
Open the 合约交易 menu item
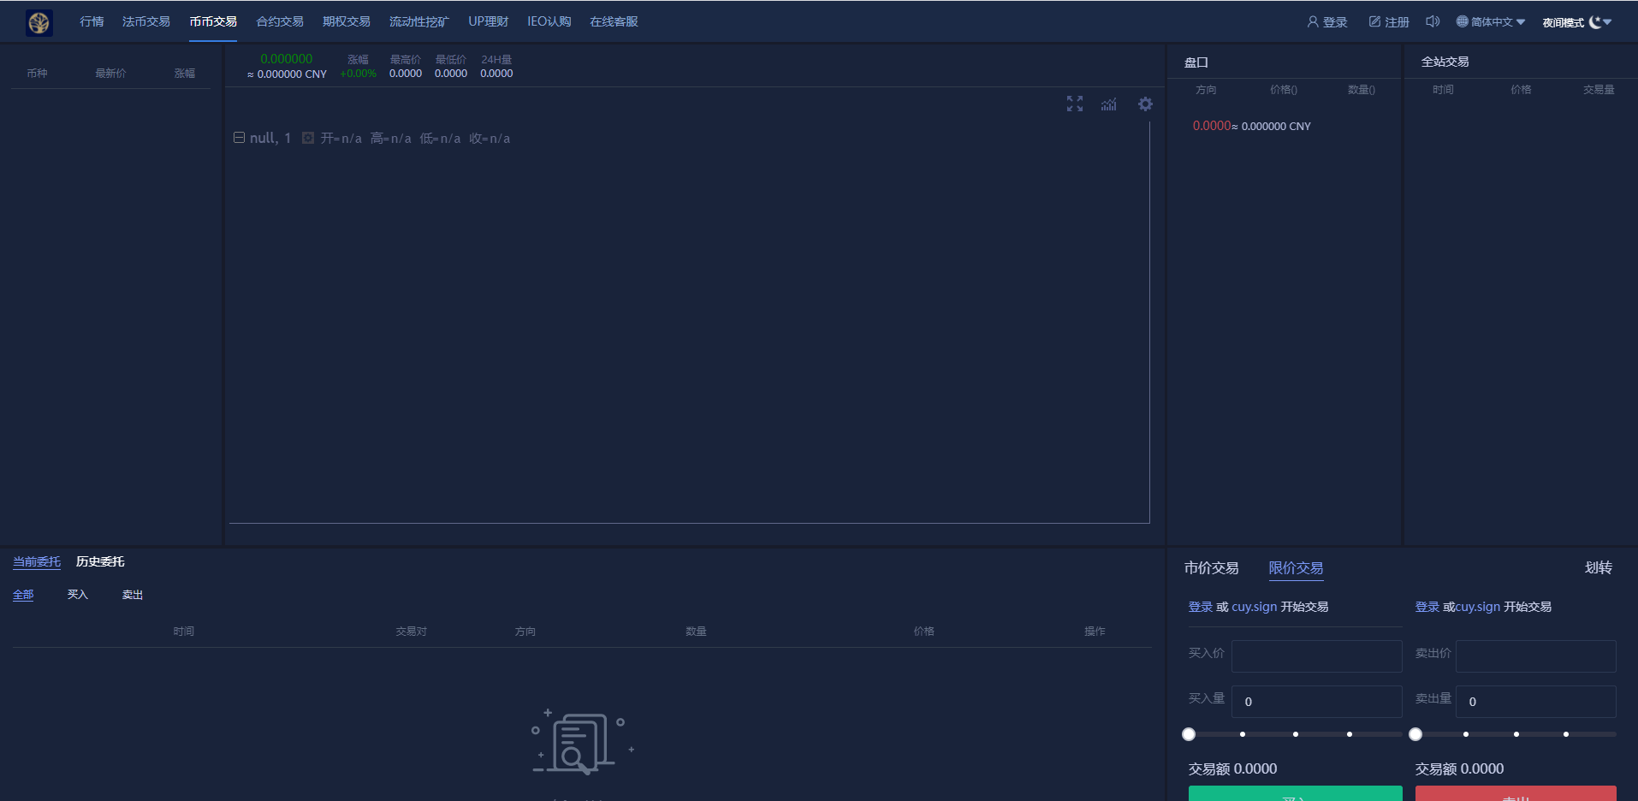coord(280,22)
